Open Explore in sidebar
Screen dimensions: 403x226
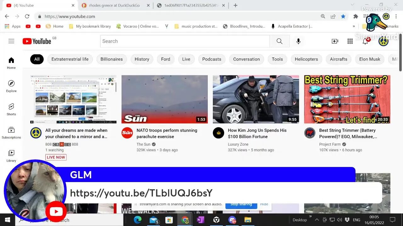click(x=11, y=86)
